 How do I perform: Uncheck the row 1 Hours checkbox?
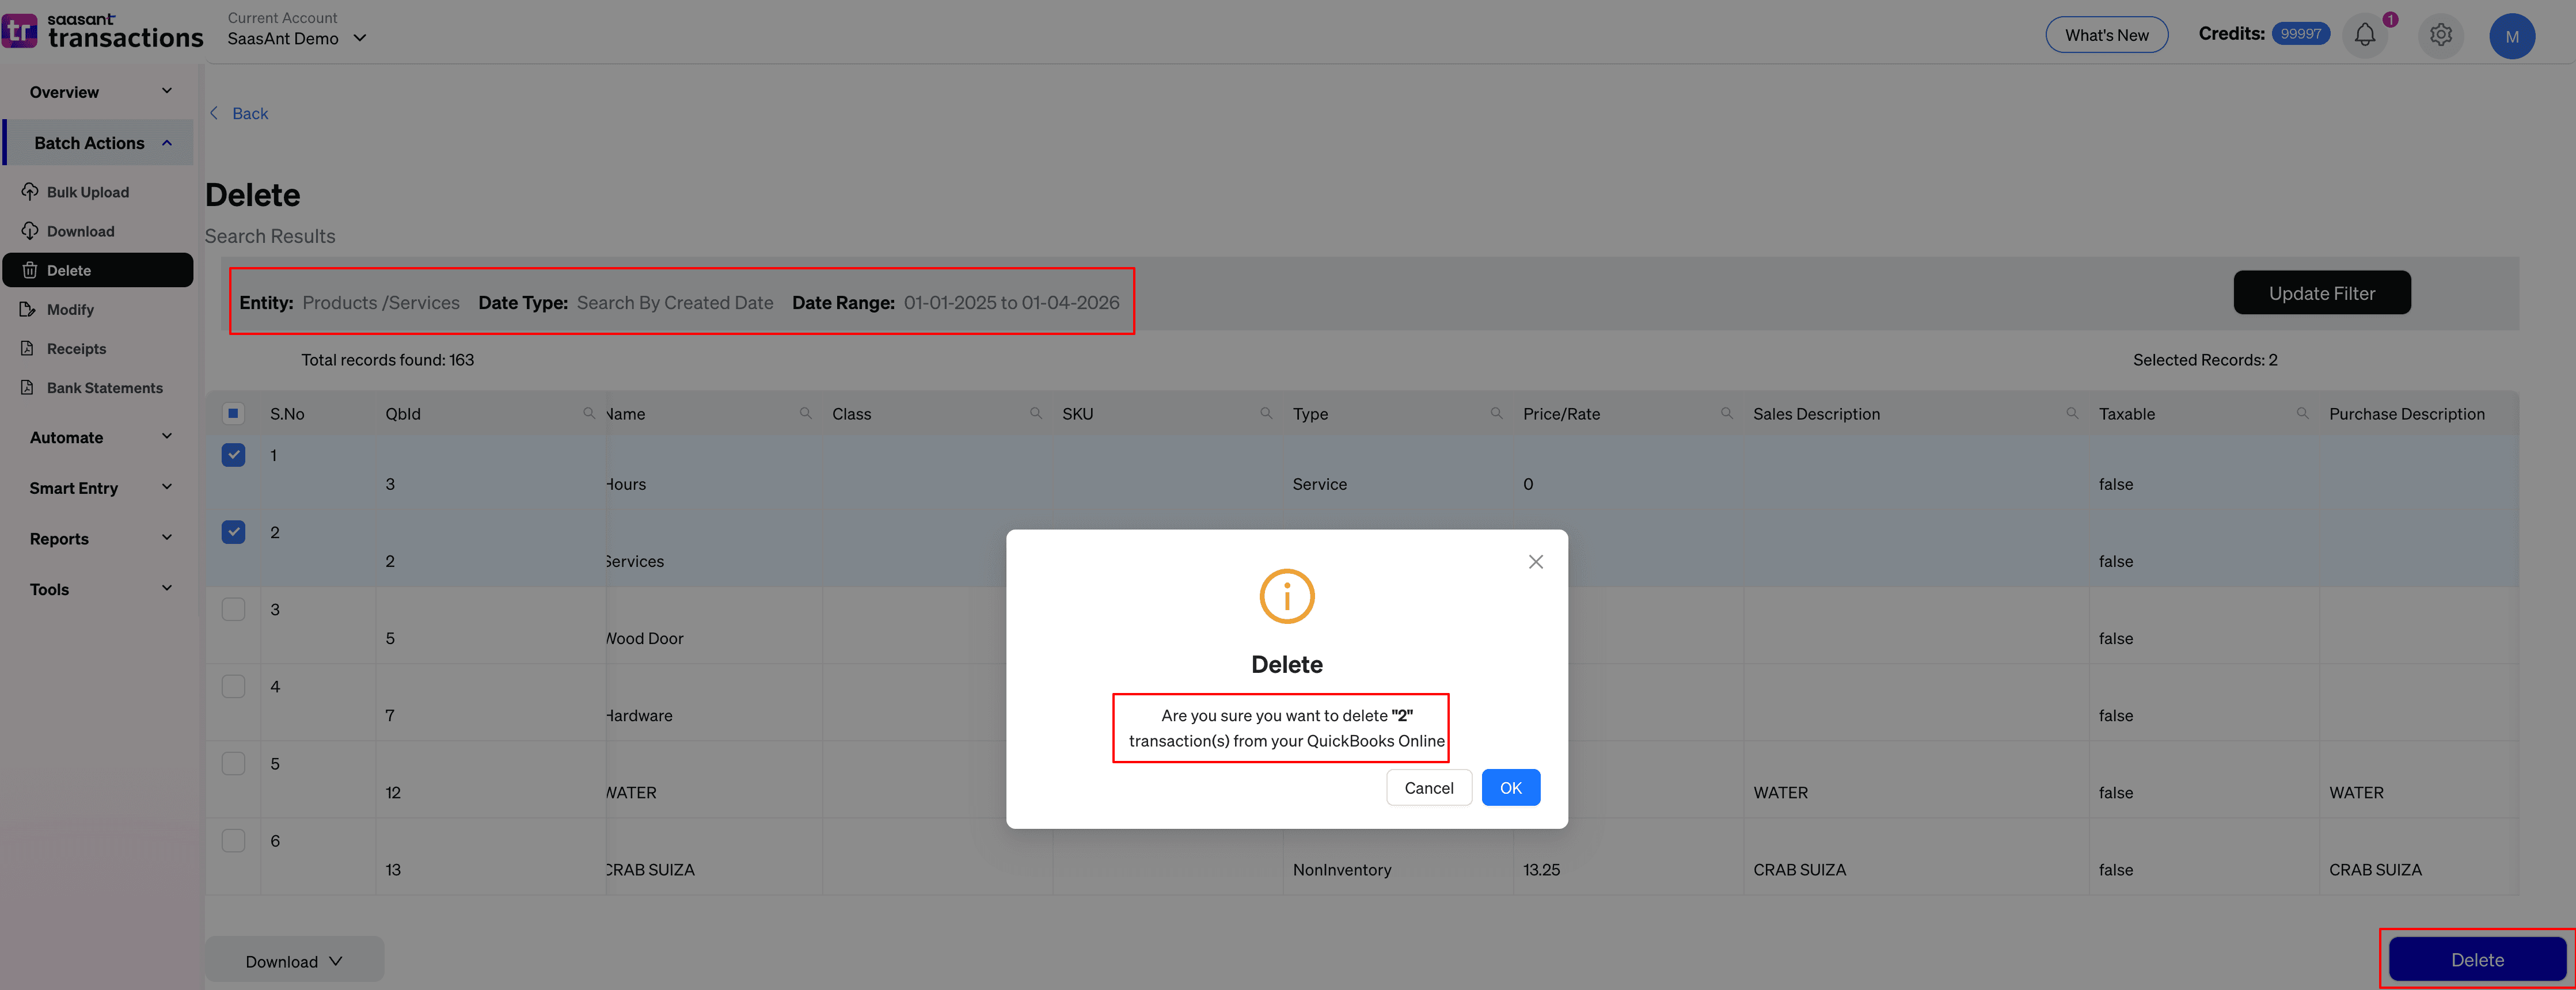233,455
